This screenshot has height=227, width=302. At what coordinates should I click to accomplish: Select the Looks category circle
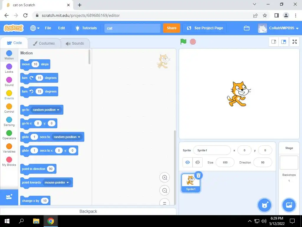(x=9, y=67)
